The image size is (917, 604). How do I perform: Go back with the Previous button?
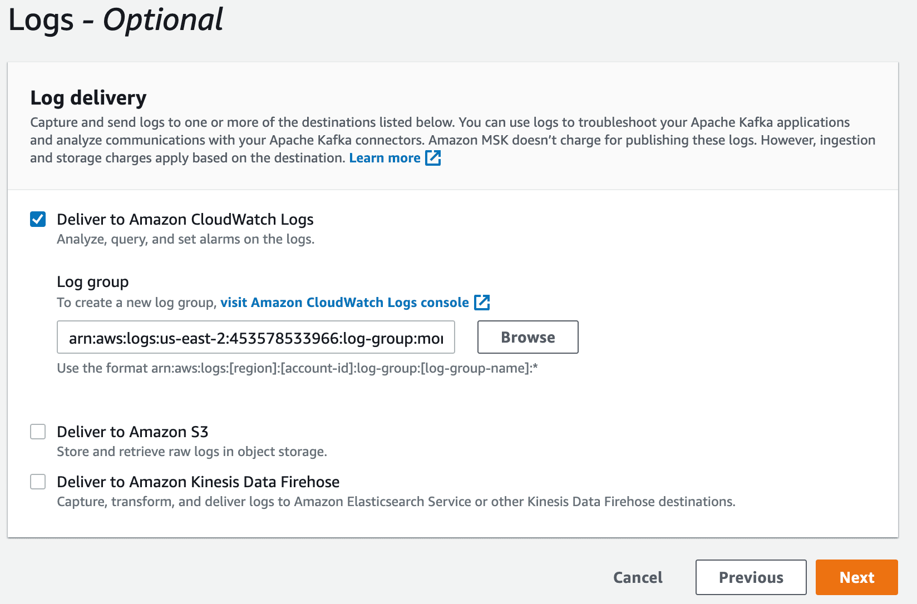pyautogui.click(x=751, y=577)
